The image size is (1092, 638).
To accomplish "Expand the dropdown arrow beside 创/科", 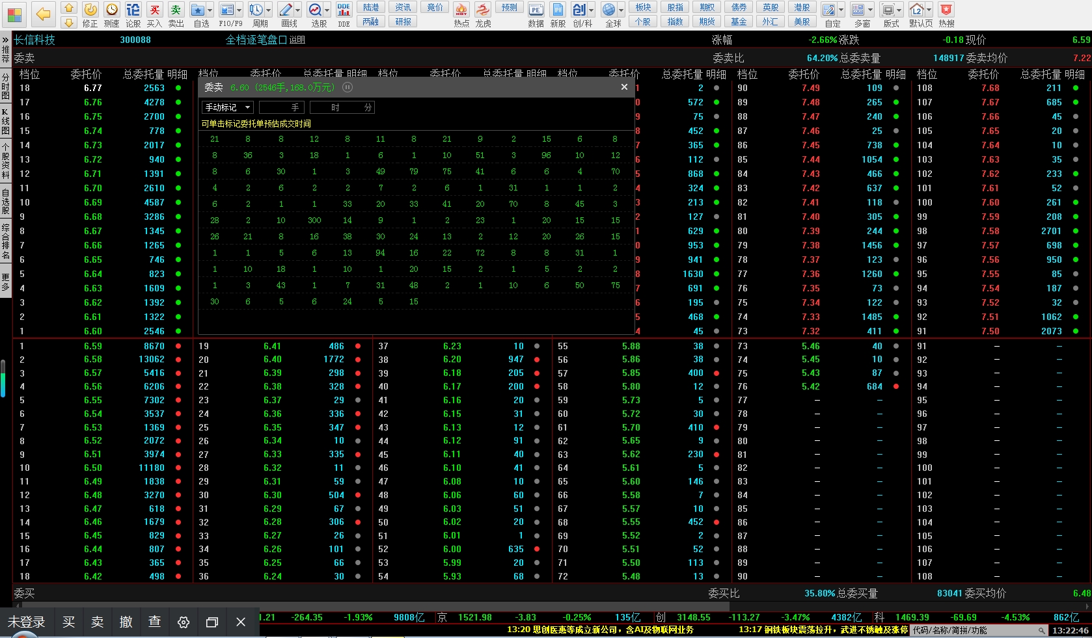I will click(592, 10).
